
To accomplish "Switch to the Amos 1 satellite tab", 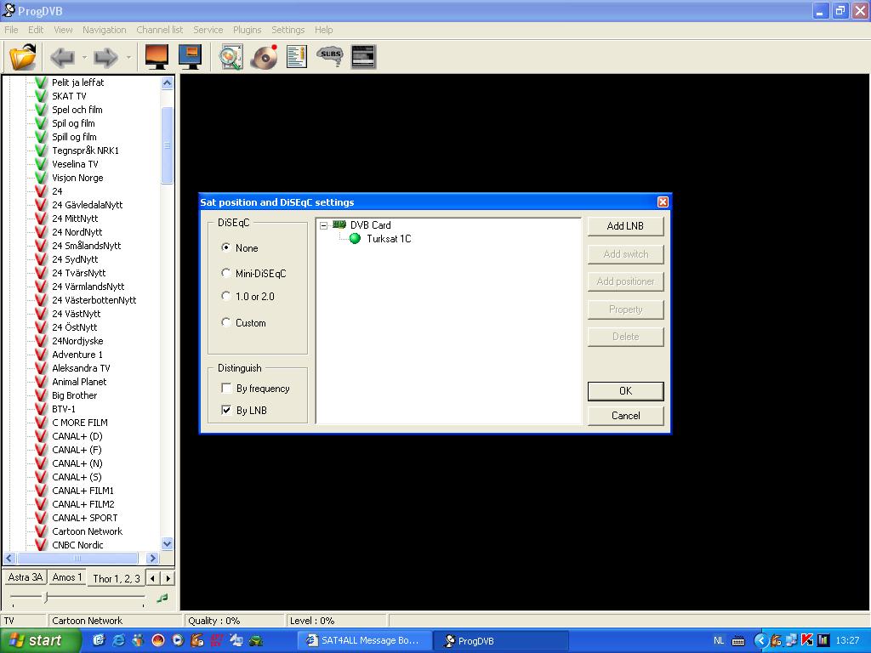I will [67, 577].
